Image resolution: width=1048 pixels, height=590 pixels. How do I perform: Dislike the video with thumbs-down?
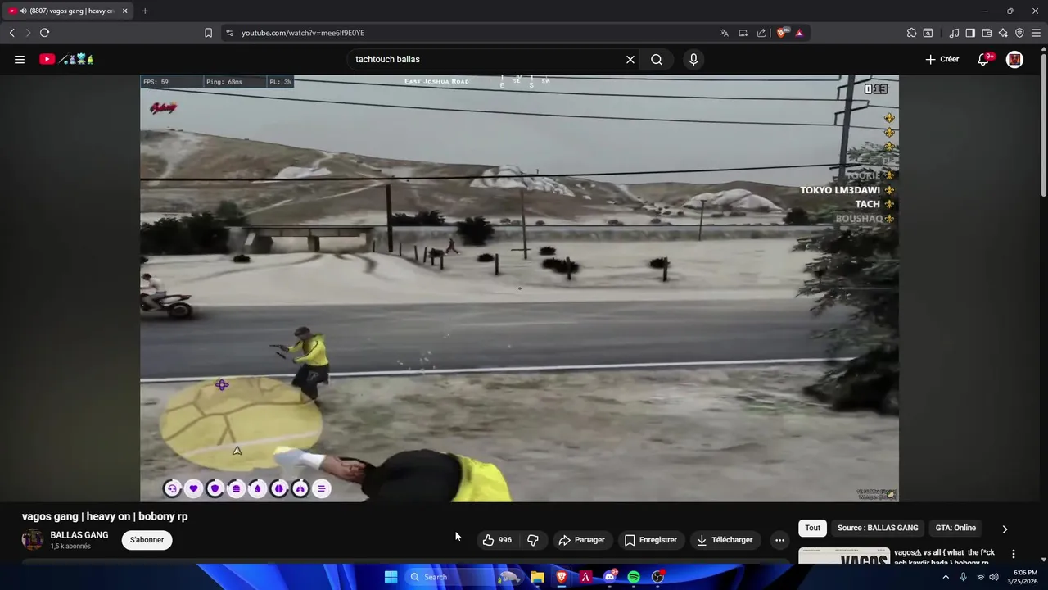click(x=533, y=539)
